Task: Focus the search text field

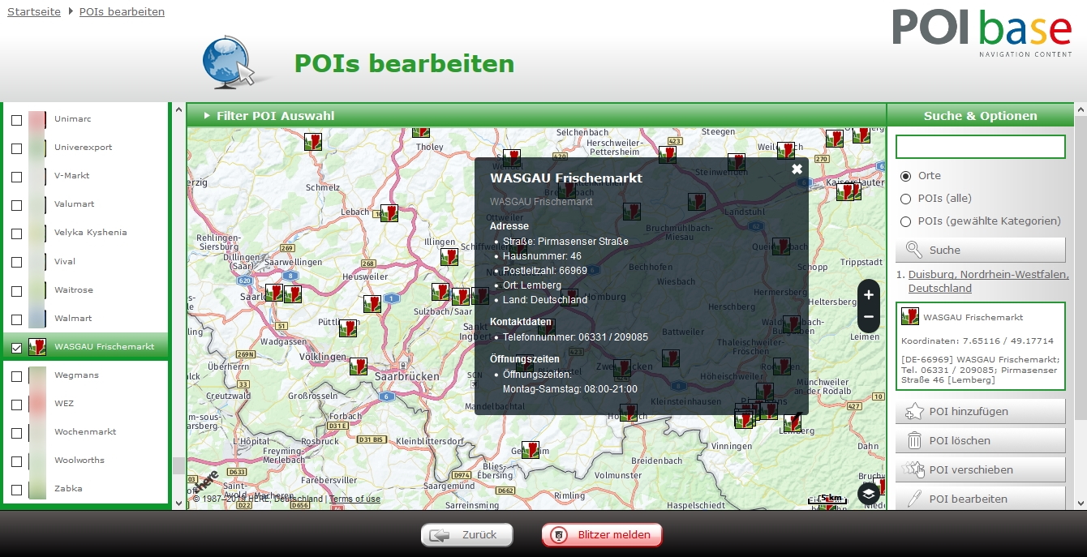Action: click(x=980, y=147)
